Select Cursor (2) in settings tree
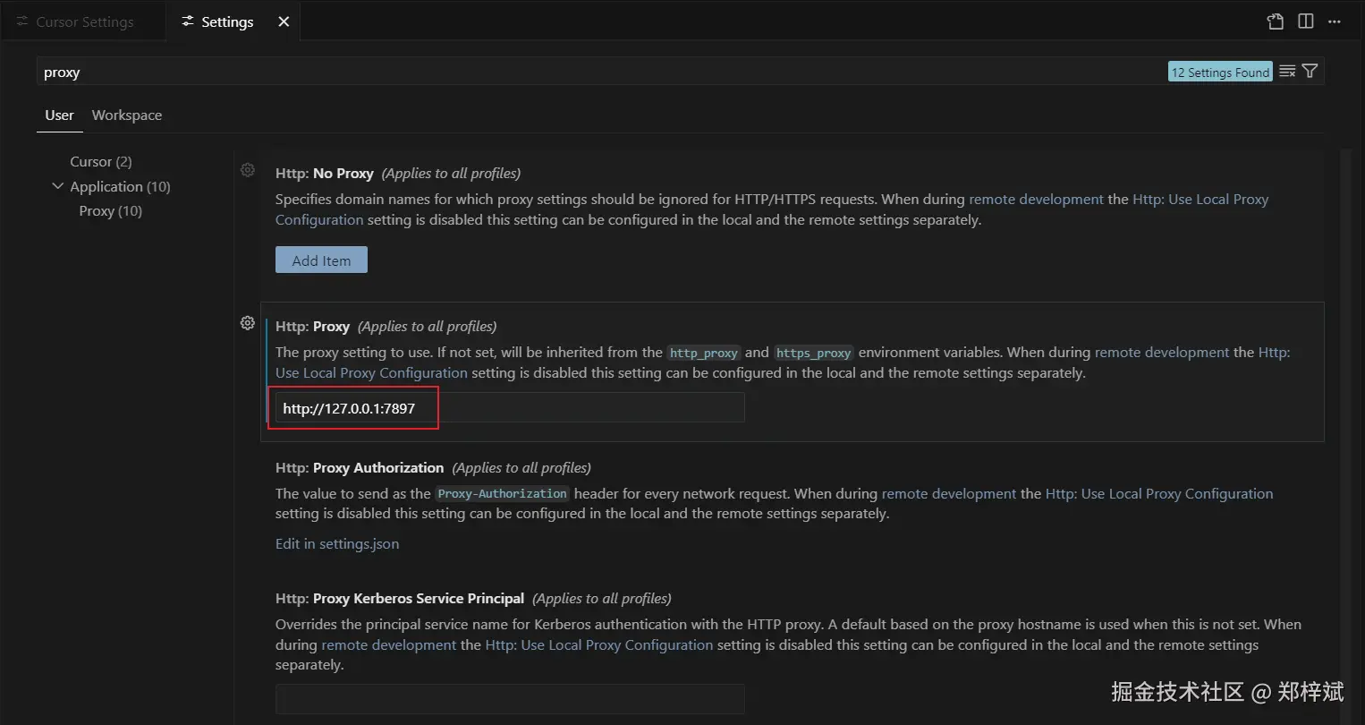Image resolution: width=1365 pixels, height=725 pixels. [101, 162]
